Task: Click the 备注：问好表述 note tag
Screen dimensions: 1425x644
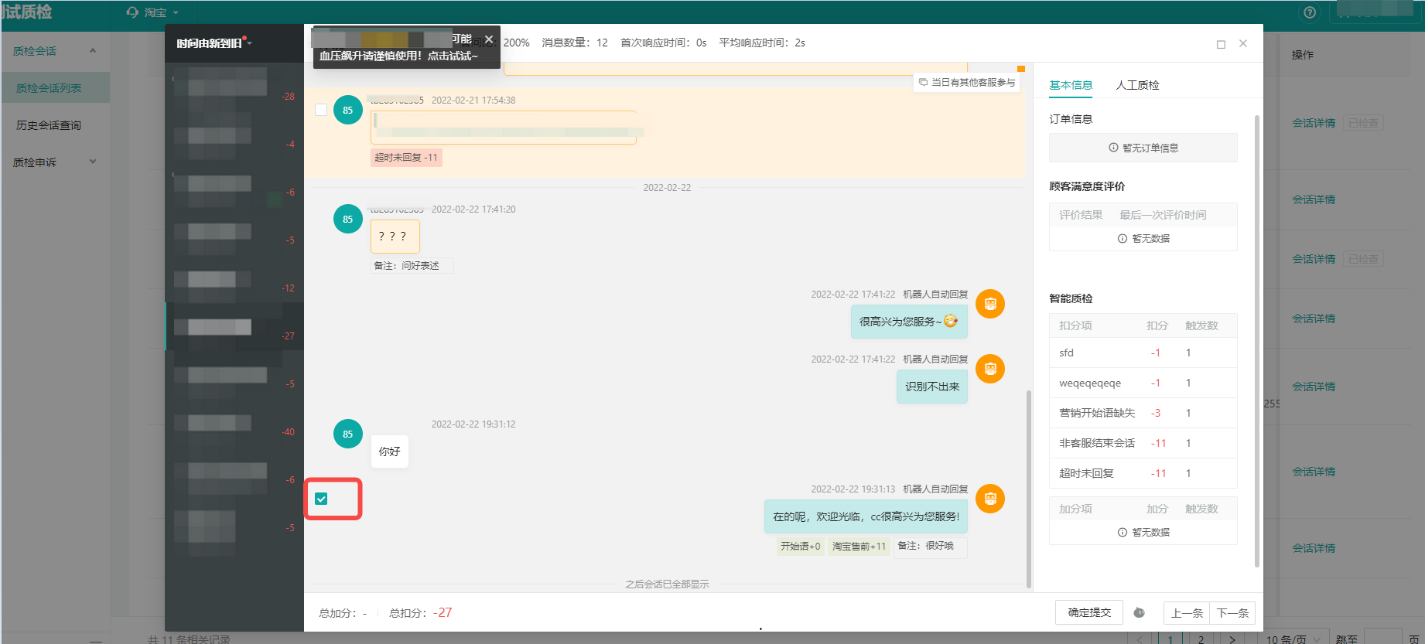Action: 412,266
